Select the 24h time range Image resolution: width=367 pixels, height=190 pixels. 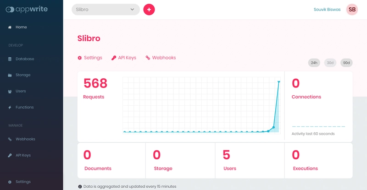click(x=314, y=63)
